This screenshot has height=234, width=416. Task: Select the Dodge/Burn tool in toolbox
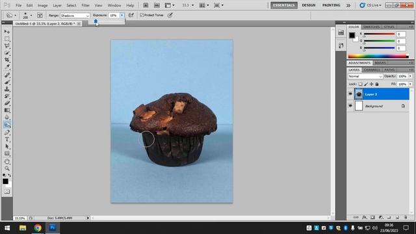coord(7,124)
